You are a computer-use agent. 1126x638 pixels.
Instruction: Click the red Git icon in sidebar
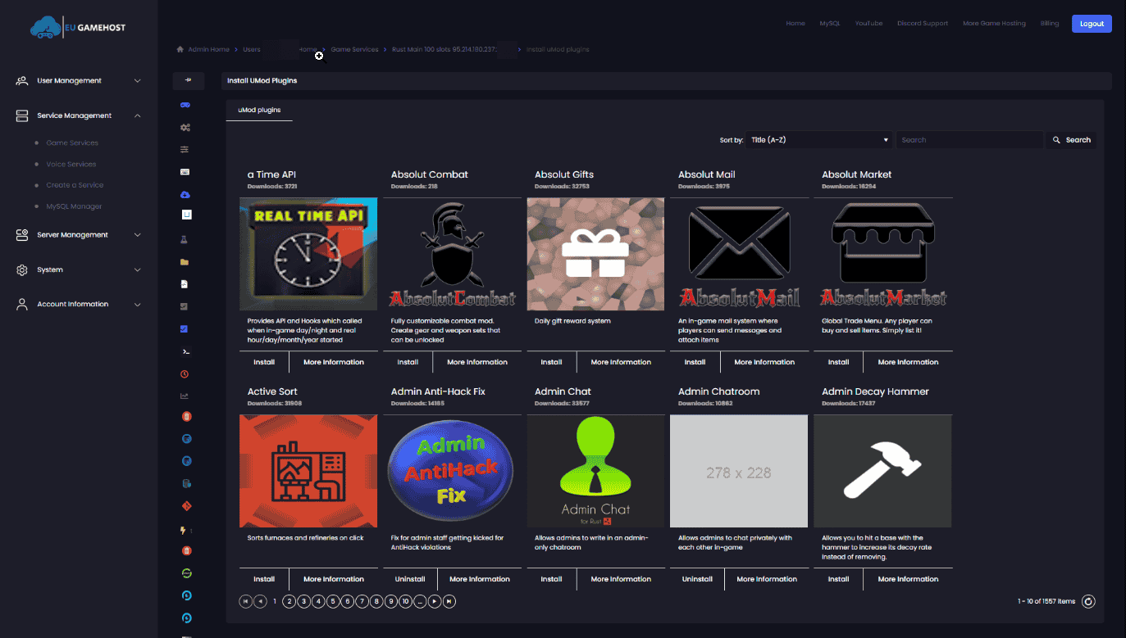pos(186,506)
